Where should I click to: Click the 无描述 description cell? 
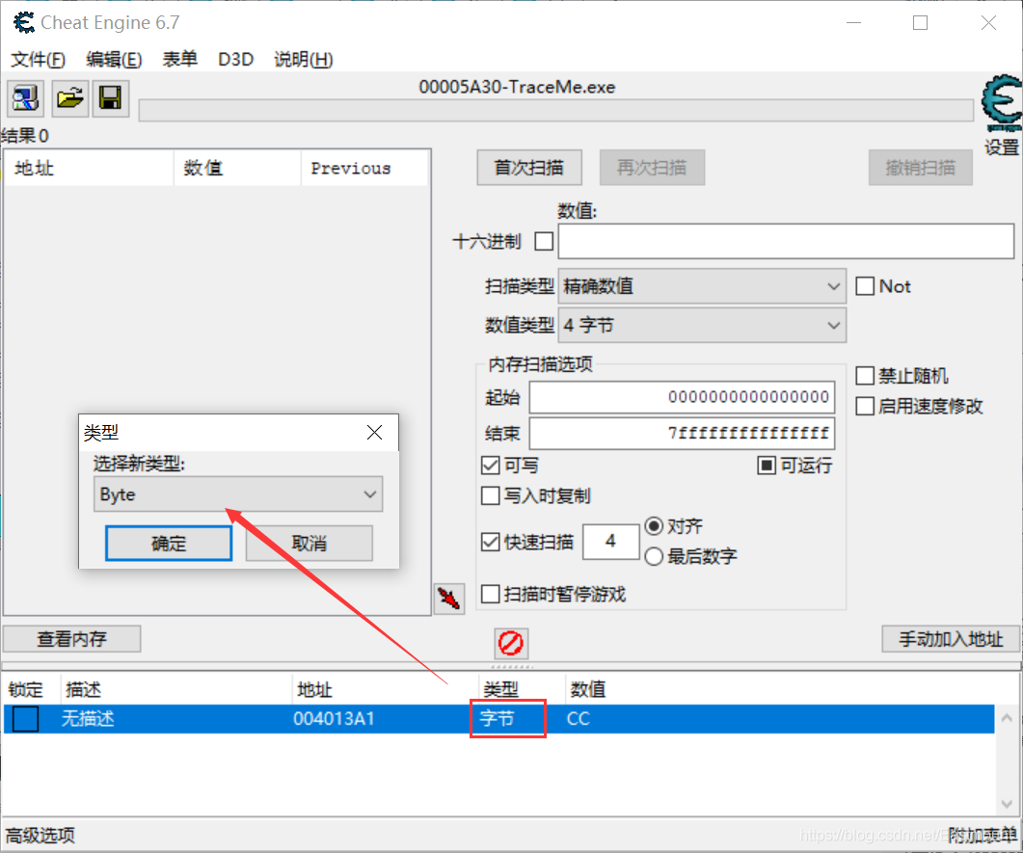88,719
